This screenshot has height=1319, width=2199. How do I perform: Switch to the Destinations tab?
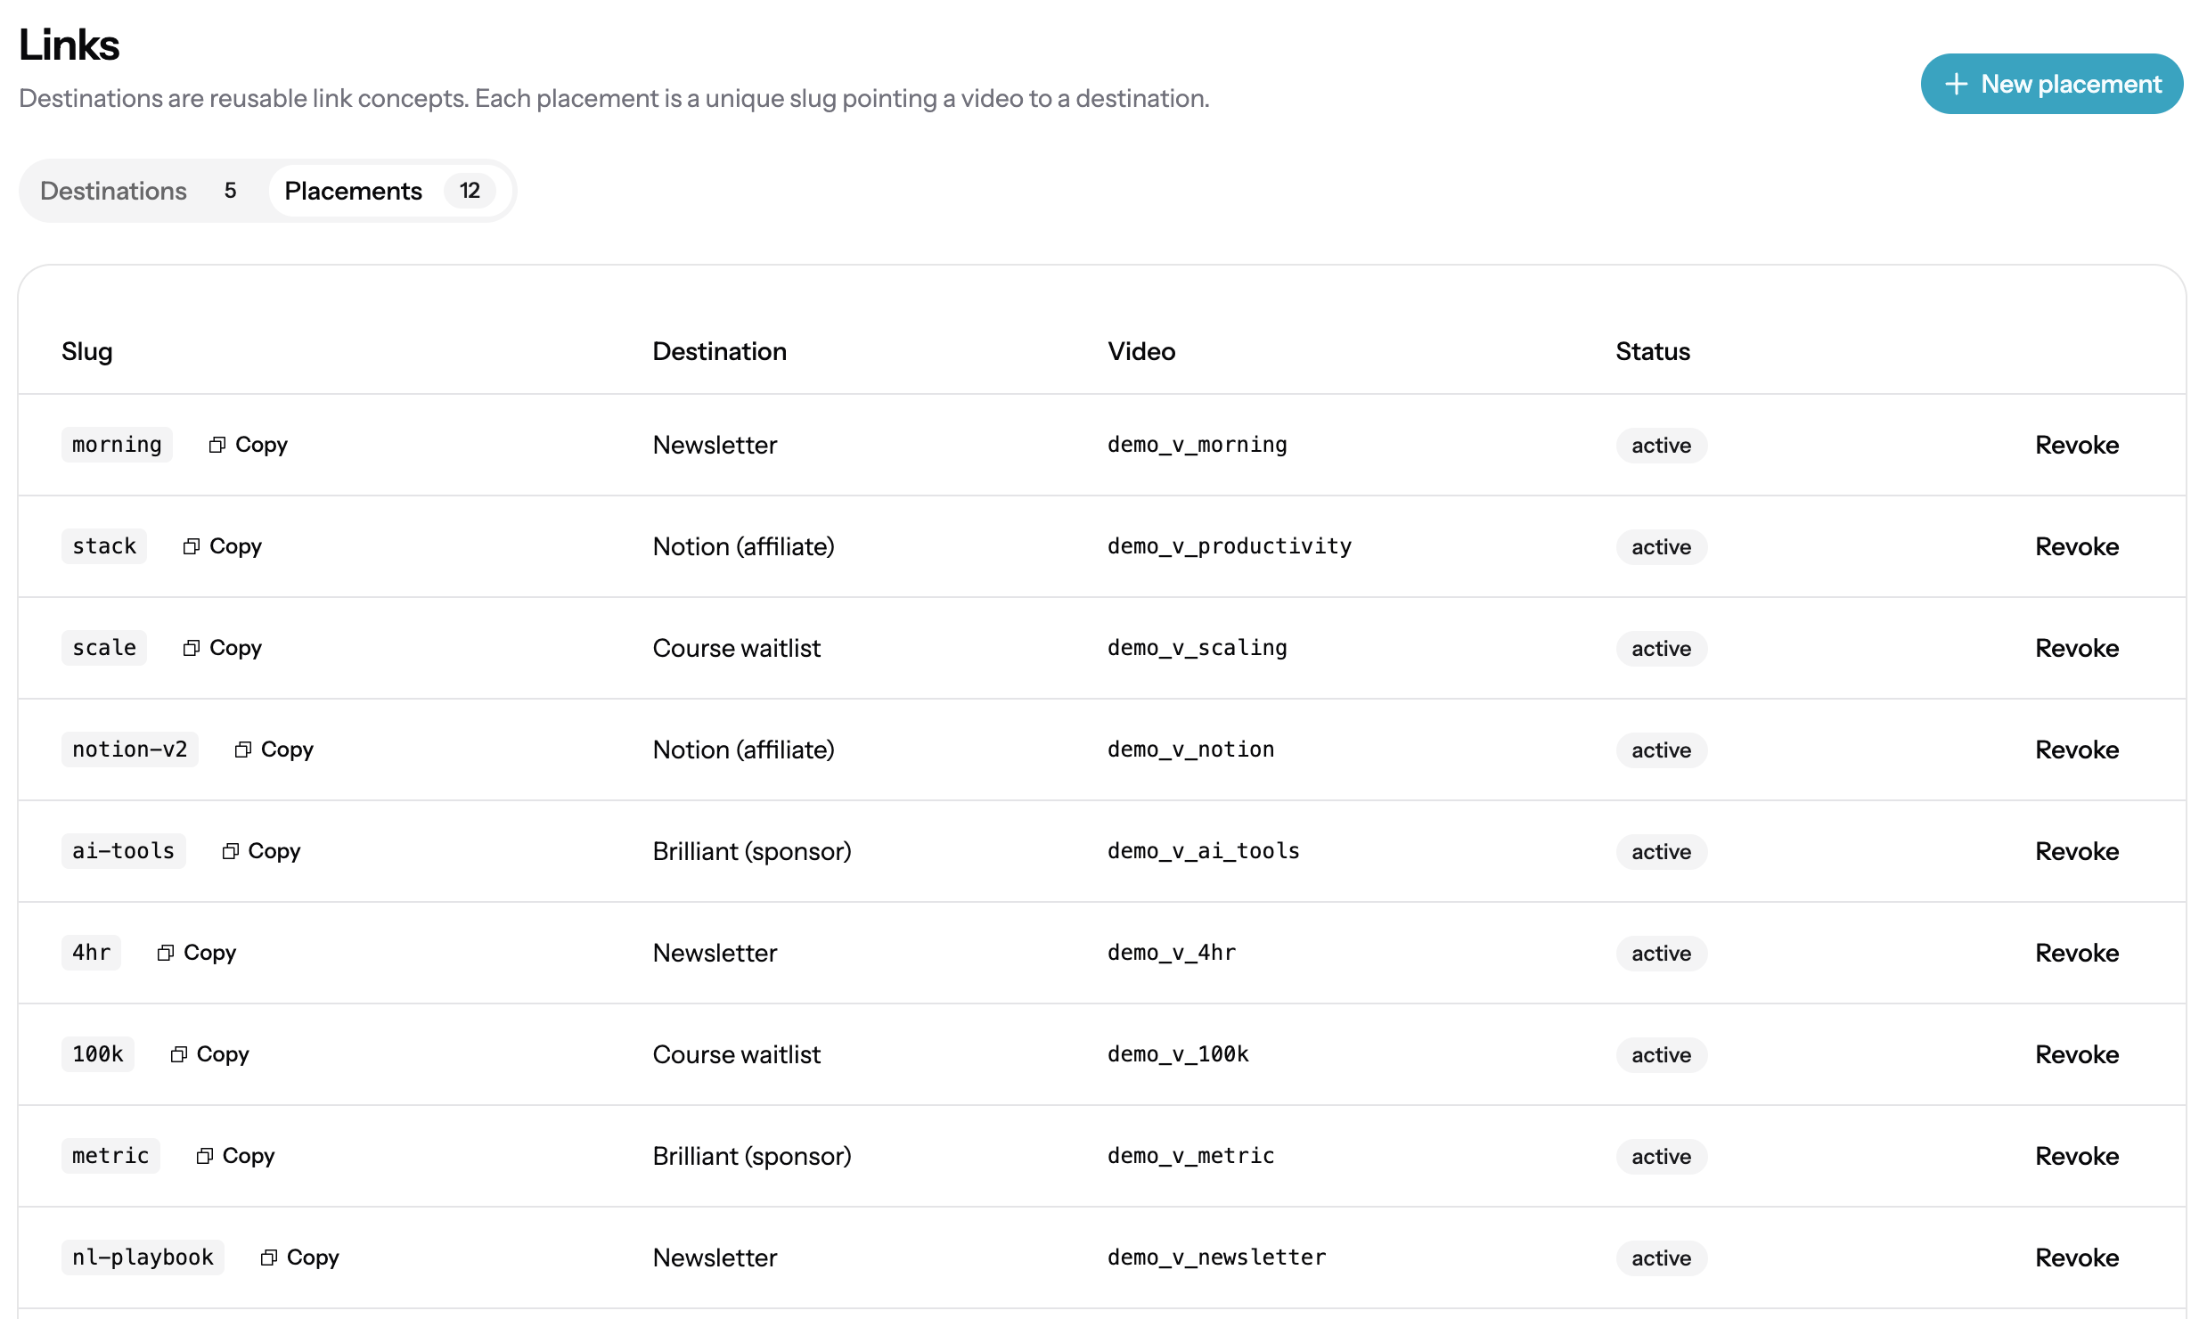coord(139,191)
